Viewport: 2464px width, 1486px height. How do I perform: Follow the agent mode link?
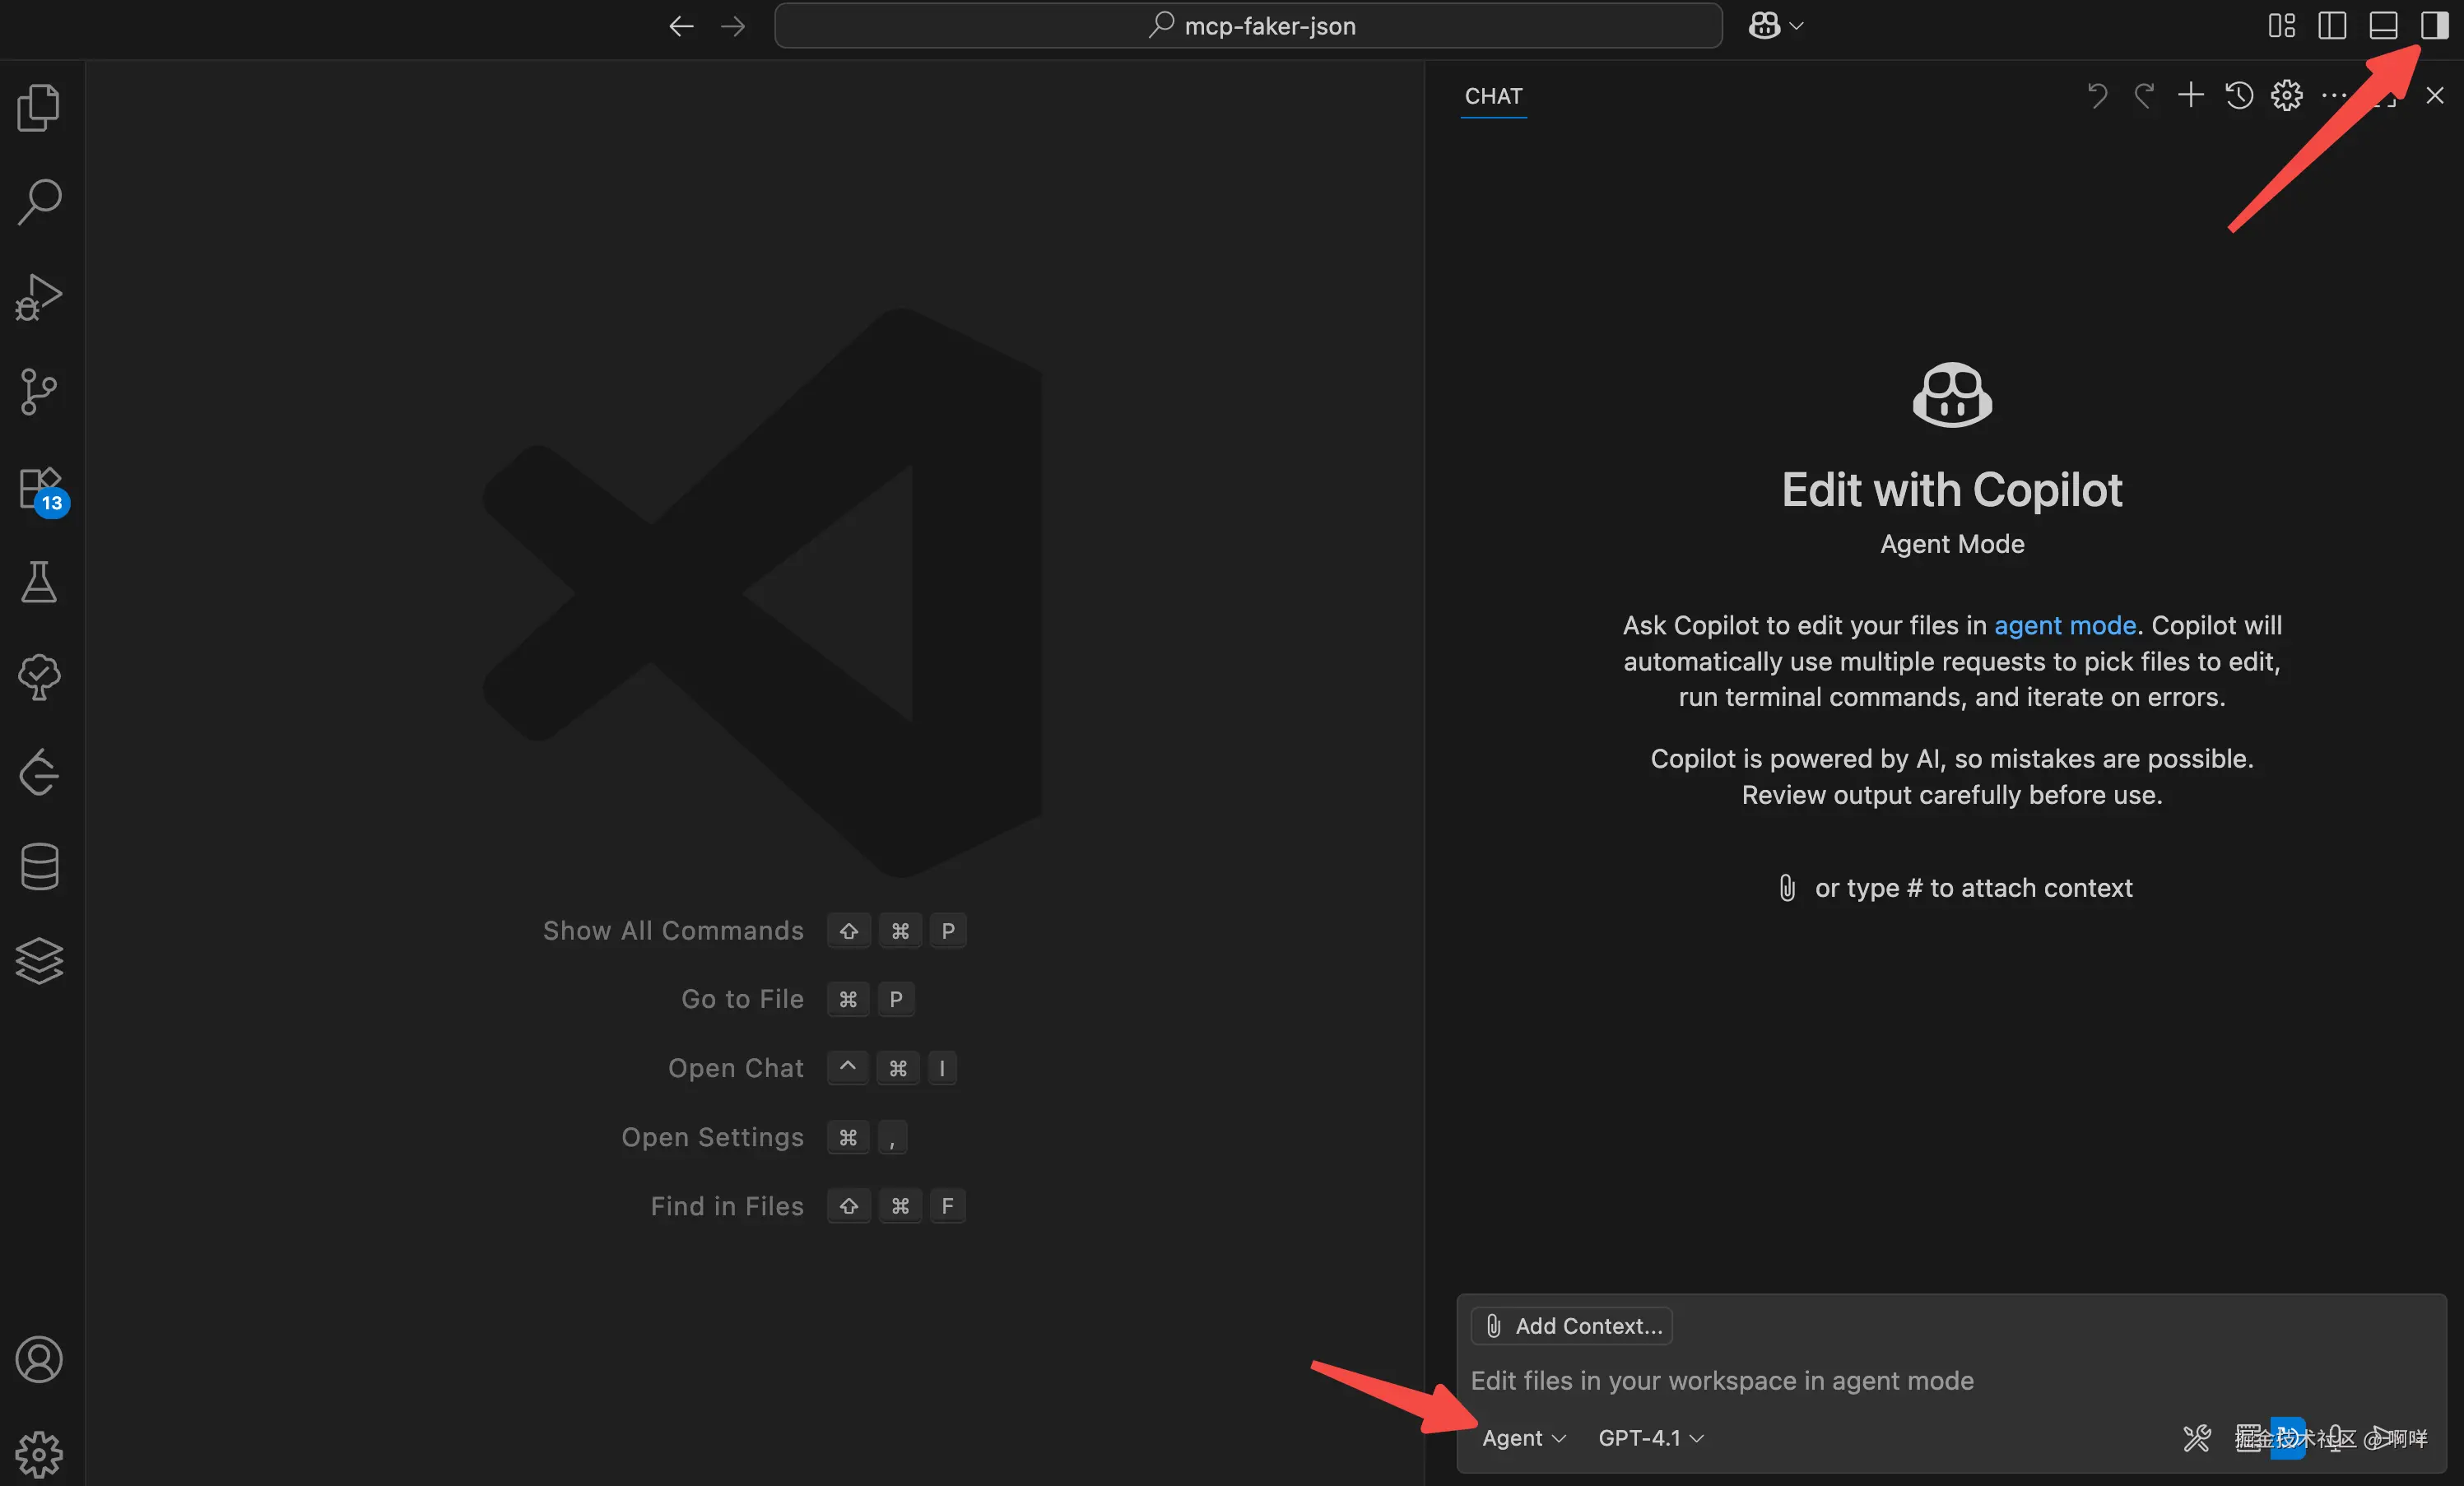point(2064,625)
